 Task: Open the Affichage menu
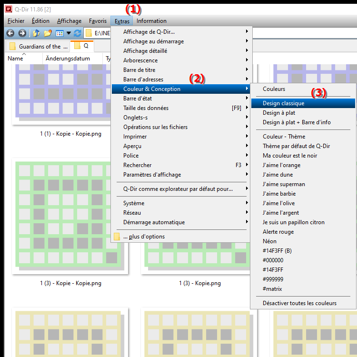(69, 21)
